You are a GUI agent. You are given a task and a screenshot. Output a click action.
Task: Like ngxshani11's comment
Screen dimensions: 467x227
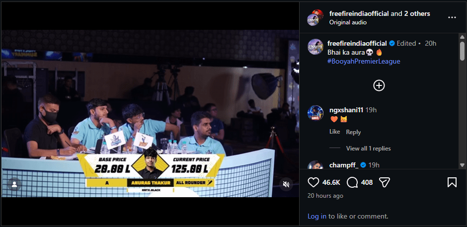[x=335, y=132]
